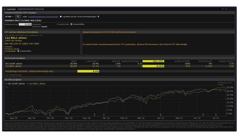
Task: Sort by the 1-JHR-PERF.* column header
Action: [x=92, y=61]
